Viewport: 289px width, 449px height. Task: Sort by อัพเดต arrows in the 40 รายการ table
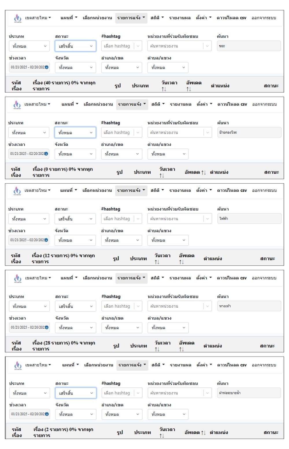click(189, 89)
